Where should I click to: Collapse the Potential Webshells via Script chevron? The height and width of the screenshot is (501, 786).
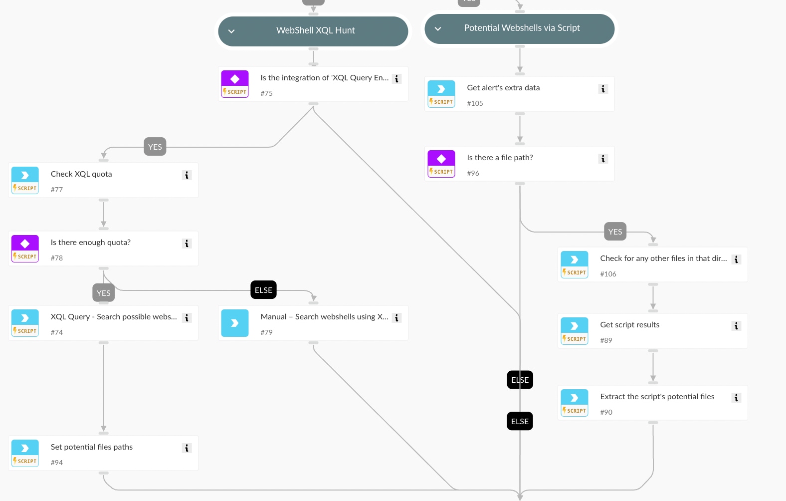(x=438, y=28)
